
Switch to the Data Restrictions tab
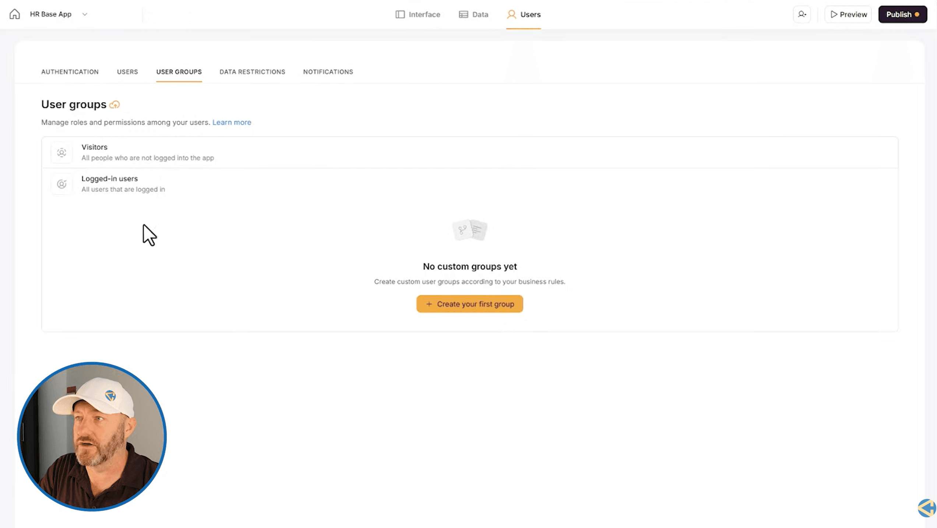click(252, 72)
